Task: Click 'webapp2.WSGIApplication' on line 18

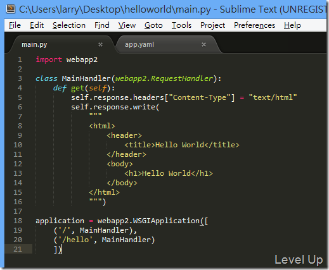Action: coord(148,221)
